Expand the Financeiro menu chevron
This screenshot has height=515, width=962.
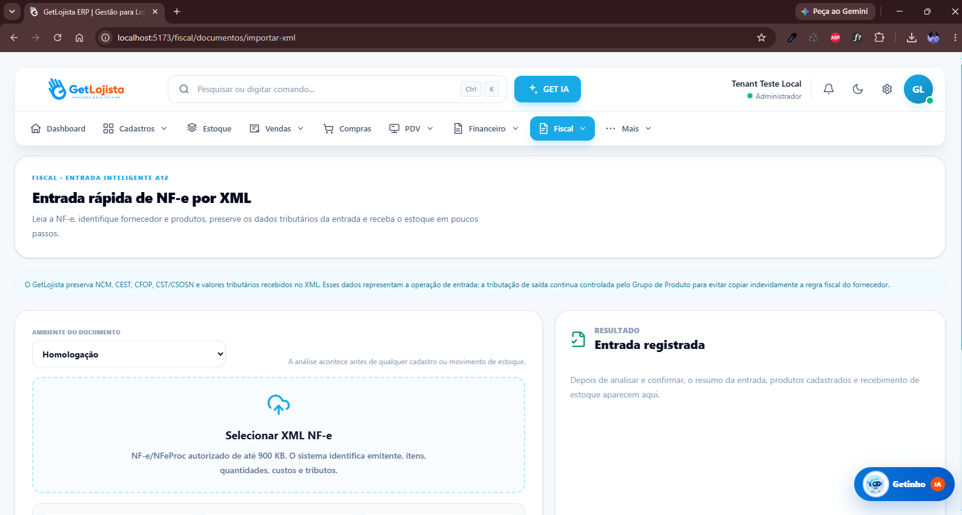516,128
